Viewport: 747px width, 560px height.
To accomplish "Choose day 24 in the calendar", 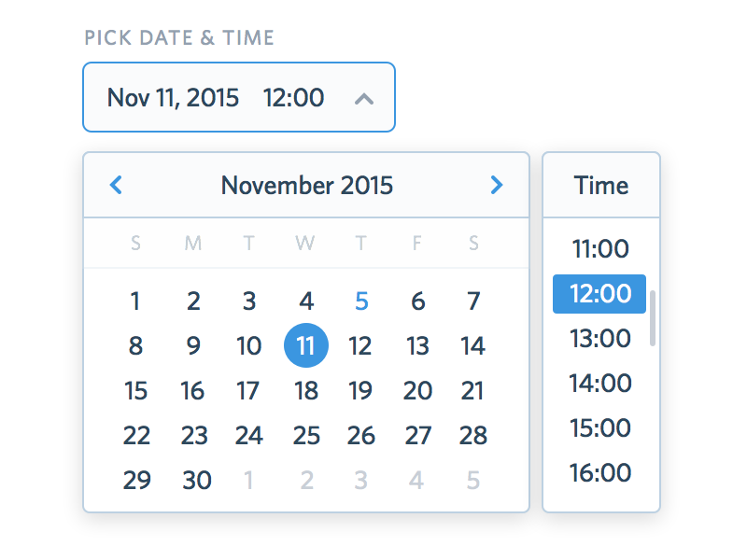I will click(249, 435).
